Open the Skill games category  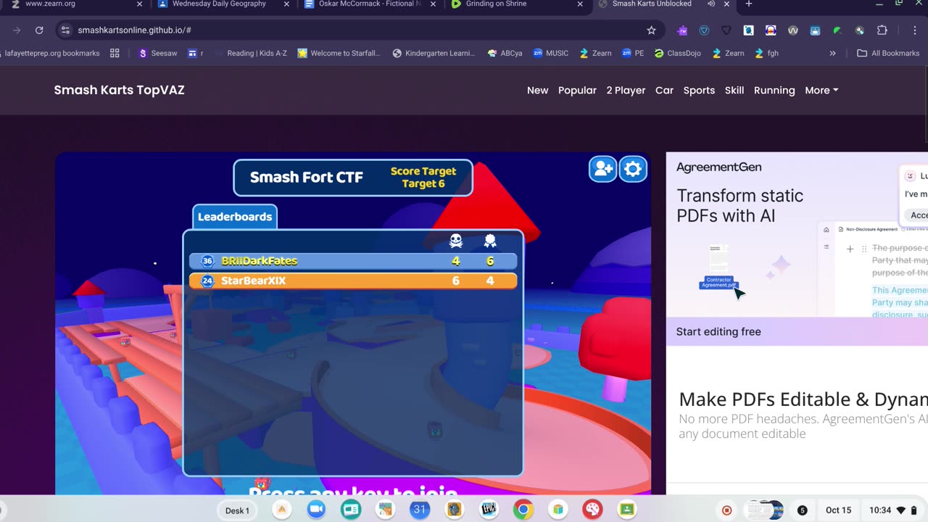pyautogui.click(x=734, y=91)
